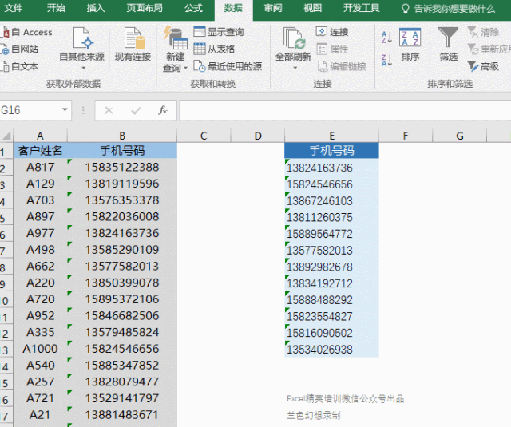Image resolution: width=511 pixels, height=427 pixels.
Task: Select column D header
Action: 258,136
